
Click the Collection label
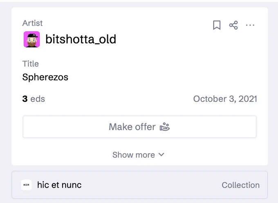pos(240,185)
